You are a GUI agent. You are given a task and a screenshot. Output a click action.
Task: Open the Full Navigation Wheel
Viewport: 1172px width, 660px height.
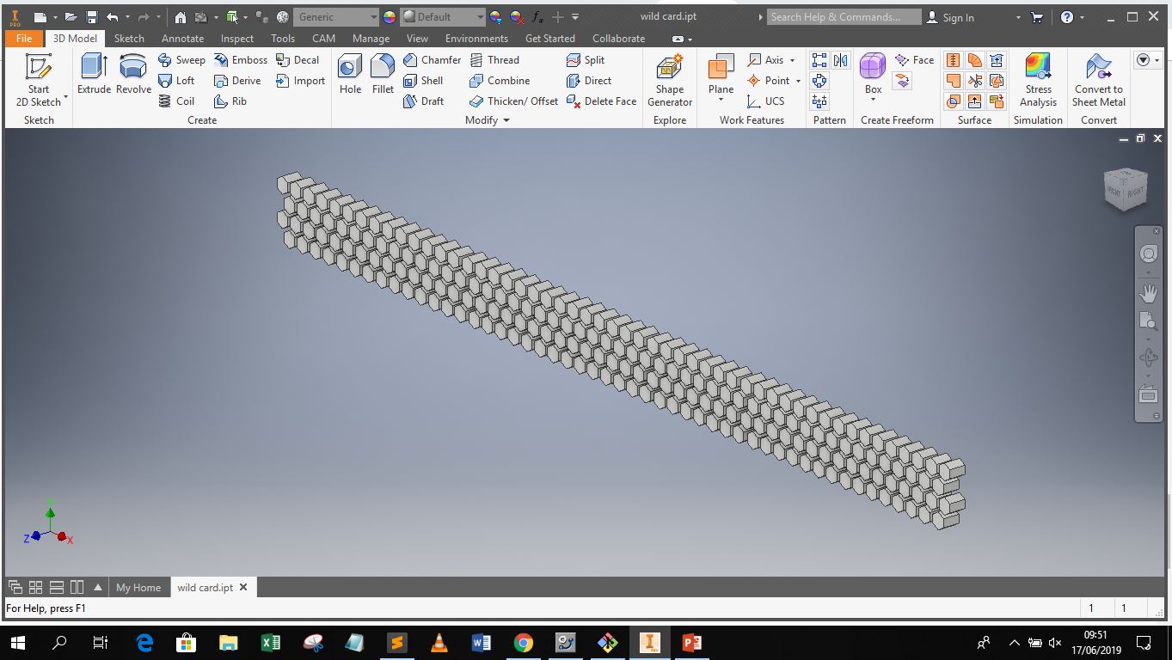coord(1148,254)
